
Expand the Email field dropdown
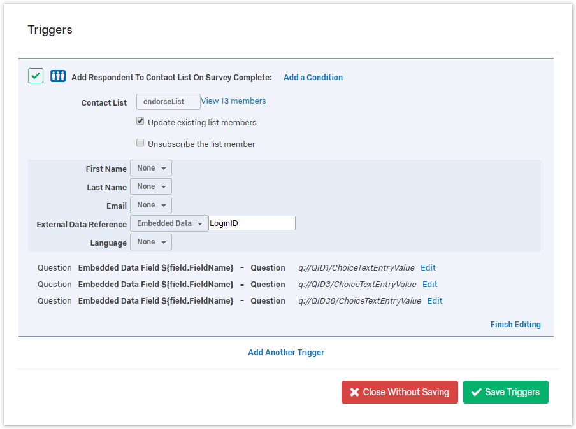click(151, 205)
